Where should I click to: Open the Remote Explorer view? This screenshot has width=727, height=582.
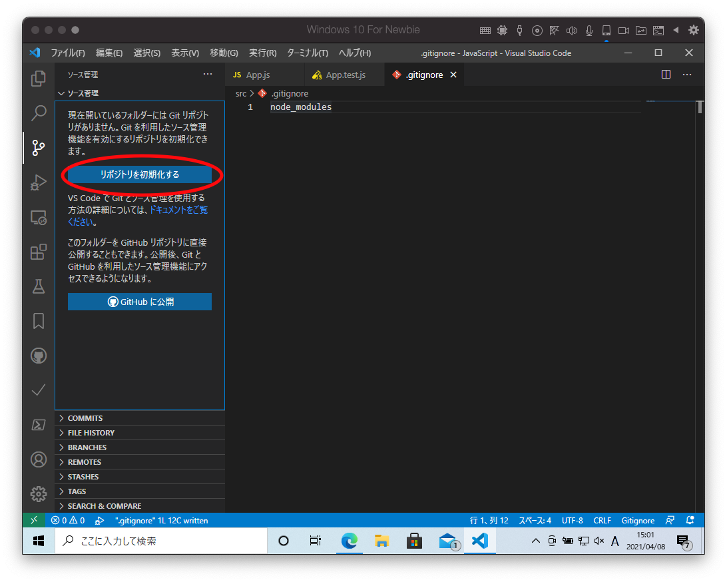(x=39, y=217)
